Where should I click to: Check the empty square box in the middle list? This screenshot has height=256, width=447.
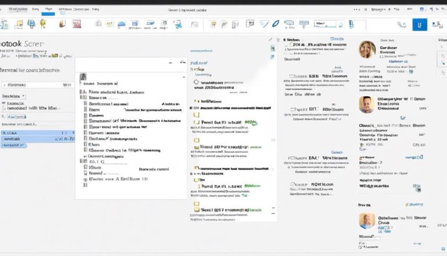click(197, 139)
